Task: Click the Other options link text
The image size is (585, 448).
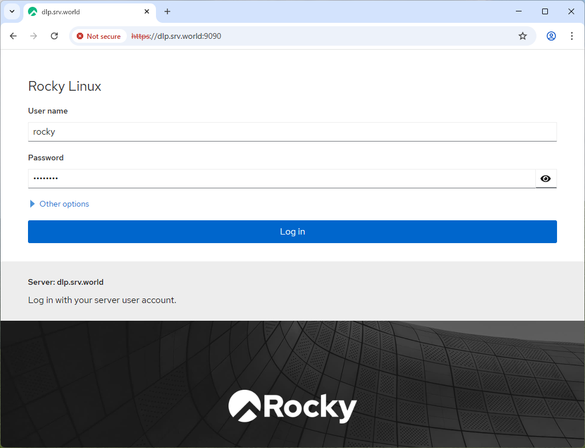Action: point(64,204)
